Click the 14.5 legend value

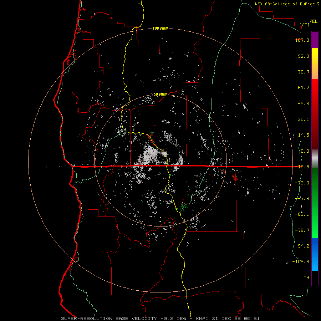coord(304,135)
